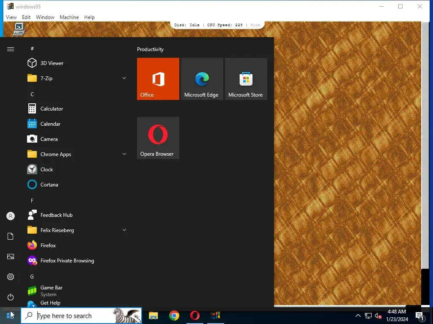Open the Action Center notifications
The width and height of the screenshot is (433, 324).
(x=420, y=316)
